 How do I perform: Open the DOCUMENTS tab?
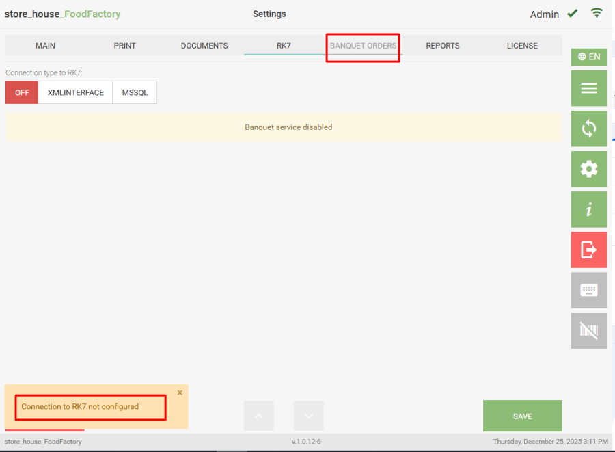204,46
